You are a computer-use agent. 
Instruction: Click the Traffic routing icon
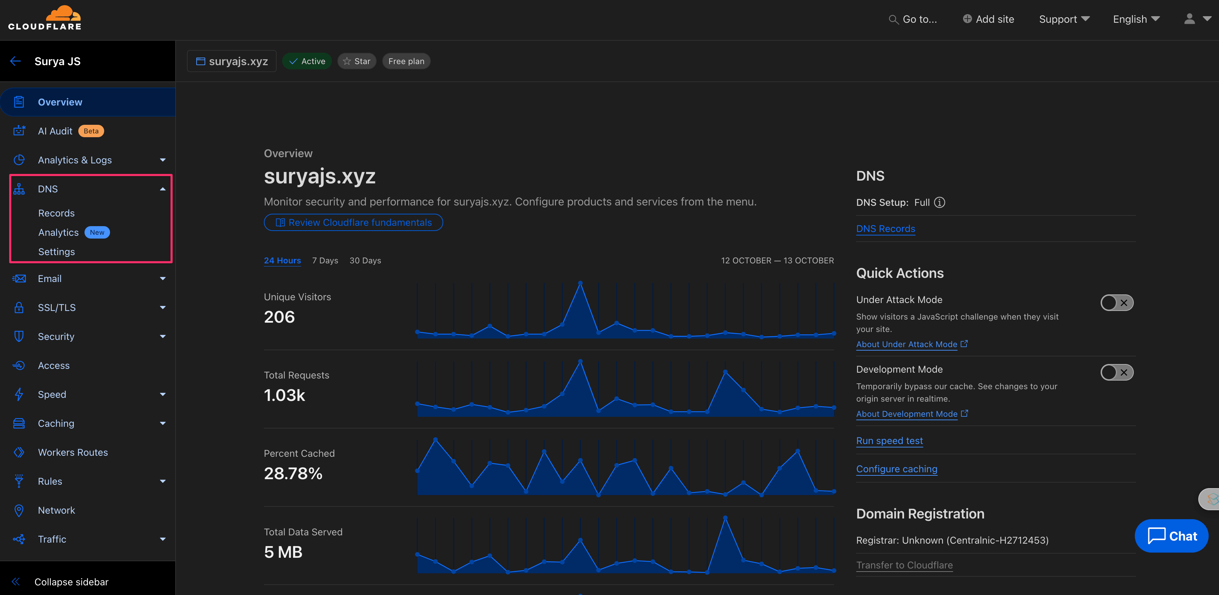(19, 539)
